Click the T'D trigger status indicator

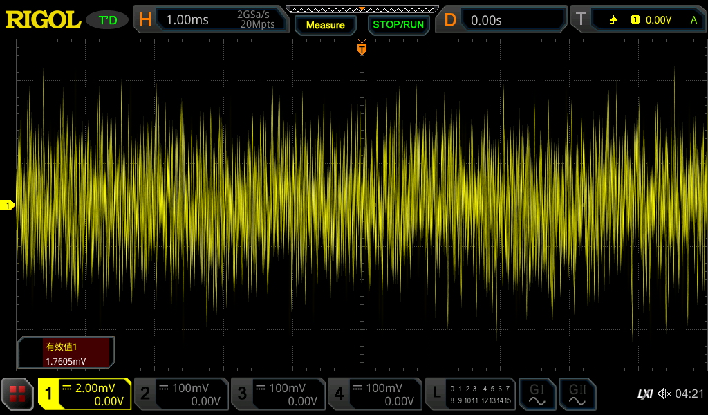tap(108, 20)
